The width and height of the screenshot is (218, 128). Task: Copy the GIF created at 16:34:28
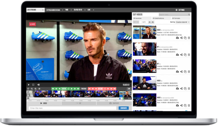185,72
